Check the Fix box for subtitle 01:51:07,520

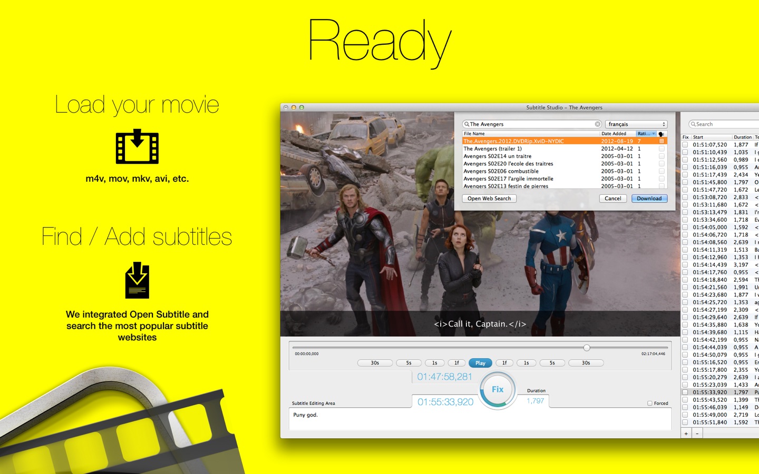click(685, 144)
